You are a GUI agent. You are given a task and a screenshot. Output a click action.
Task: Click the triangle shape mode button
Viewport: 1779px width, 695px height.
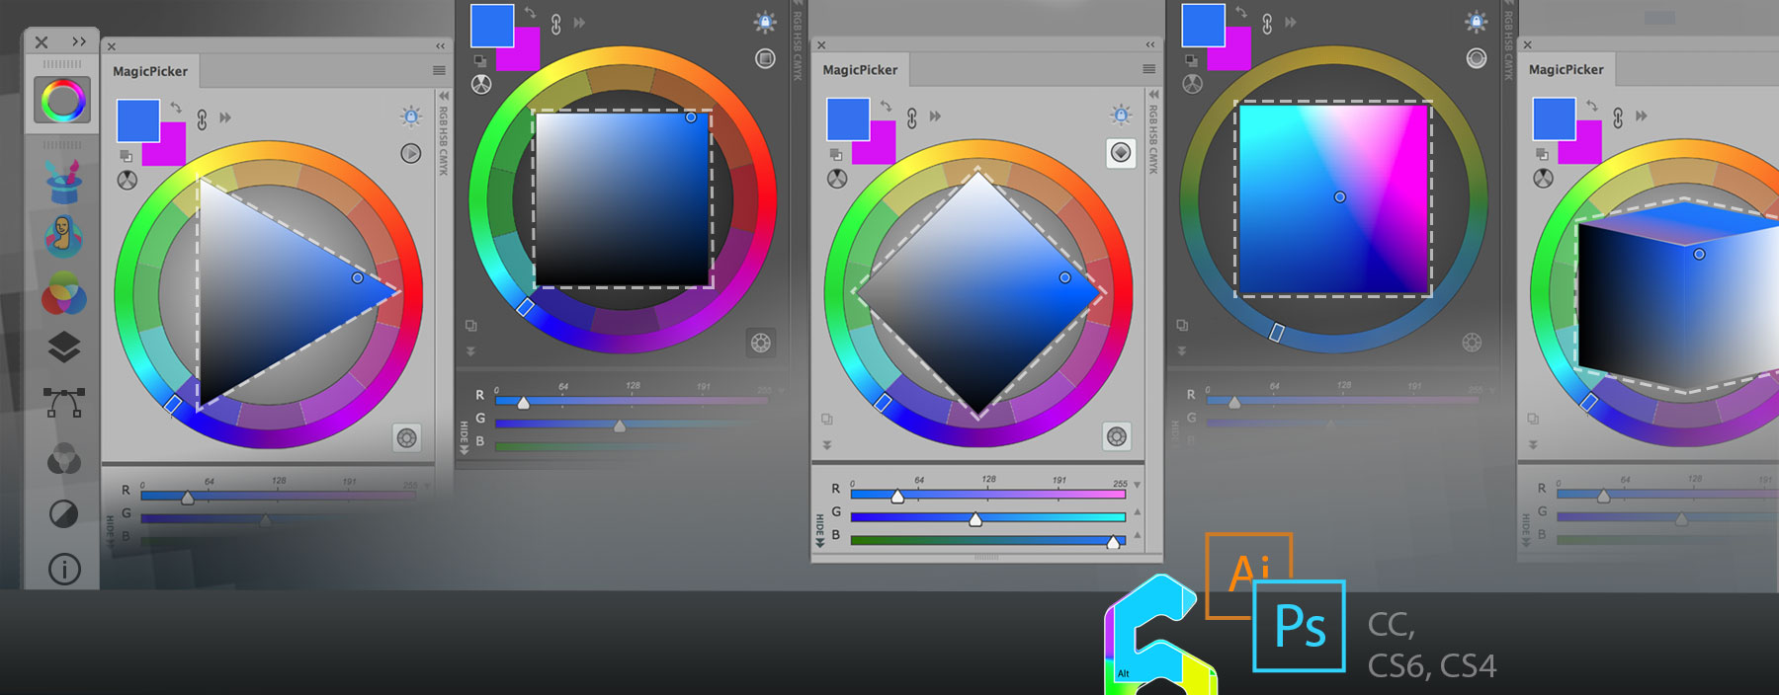pos(410,153)
